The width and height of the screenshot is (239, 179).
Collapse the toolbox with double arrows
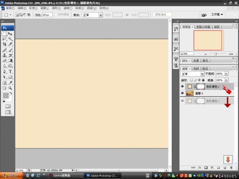[3, 21]
